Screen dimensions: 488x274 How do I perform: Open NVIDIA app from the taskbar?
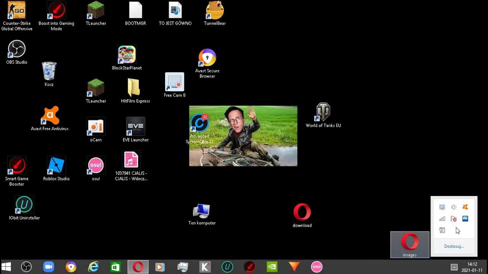272,267
